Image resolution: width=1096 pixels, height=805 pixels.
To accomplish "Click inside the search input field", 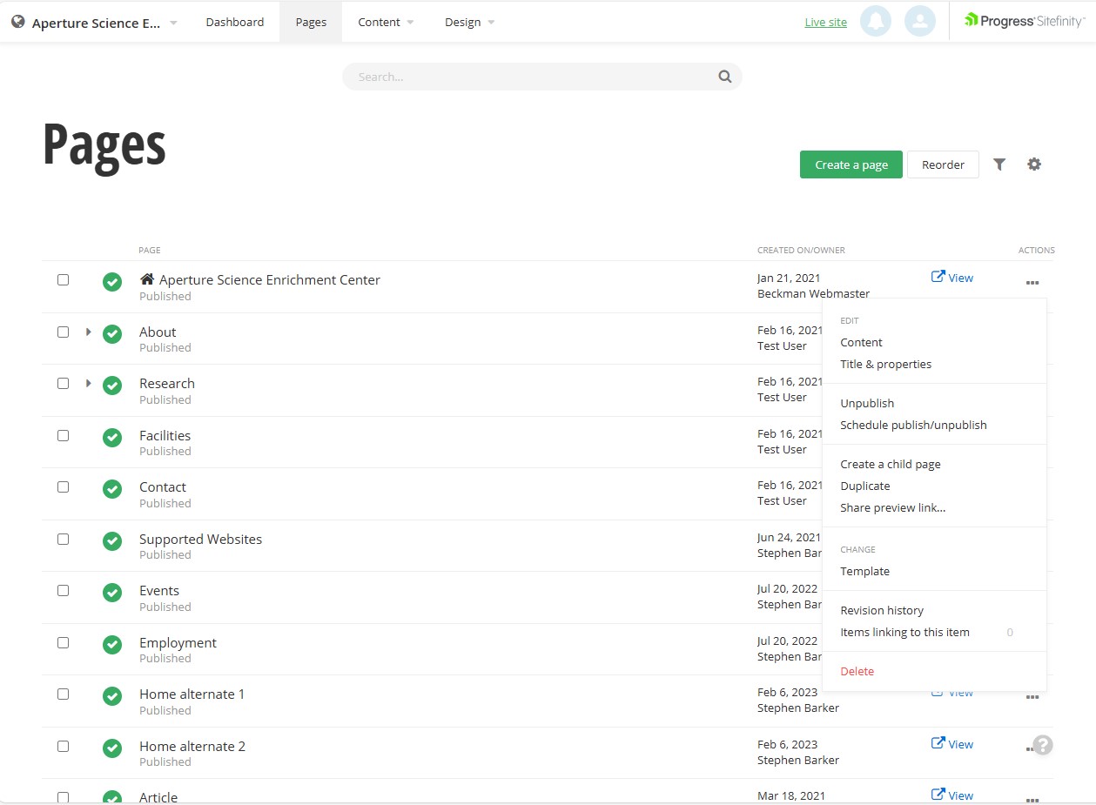I will [522, 77].
